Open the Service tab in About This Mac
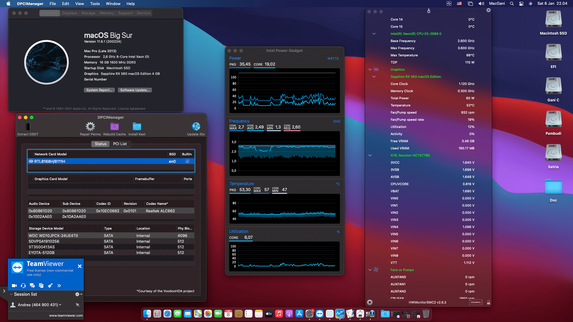573x322 pixels. [144, 13]
